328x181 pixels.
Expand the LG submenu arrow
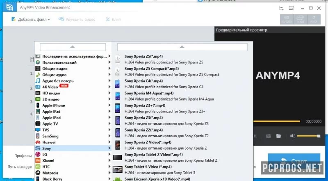109,154
